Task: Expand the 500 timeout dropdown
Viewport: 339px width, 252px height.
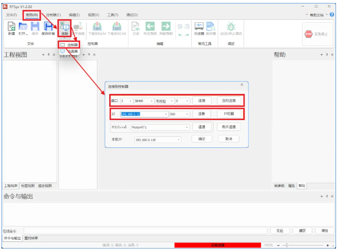Action: (187, 114)
